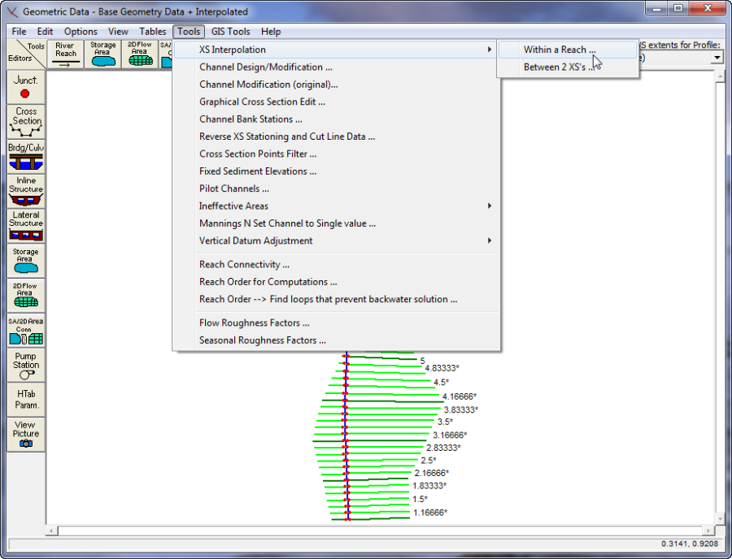732x559 pixels.
Task: Click Channel Bank Stations menu item
Action: click(x=251, y=119)
